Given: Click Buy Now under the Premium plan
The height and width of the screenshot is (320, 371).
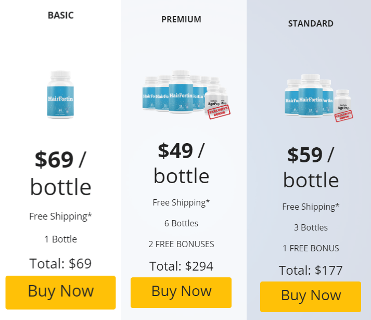Looking at the screenshot, I should coord(181,292).
